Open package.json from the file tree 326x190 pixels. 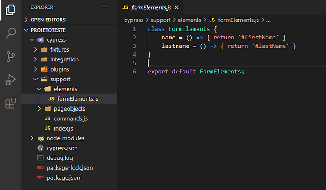(69, 178)
